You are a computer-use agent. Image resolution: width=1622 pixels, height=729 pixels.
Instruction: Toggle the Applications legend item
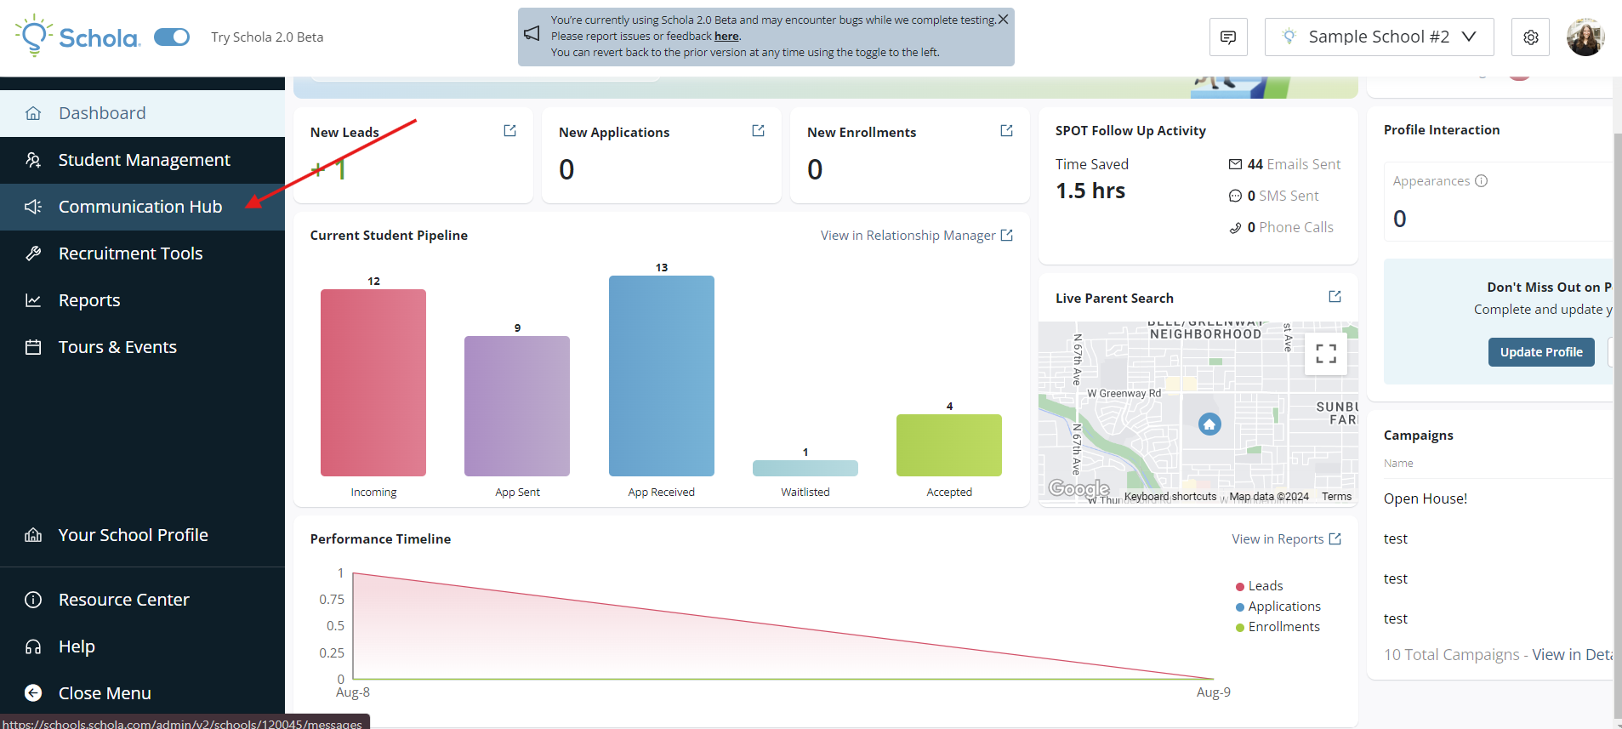pyautogui.click(x=1278, y=607)
